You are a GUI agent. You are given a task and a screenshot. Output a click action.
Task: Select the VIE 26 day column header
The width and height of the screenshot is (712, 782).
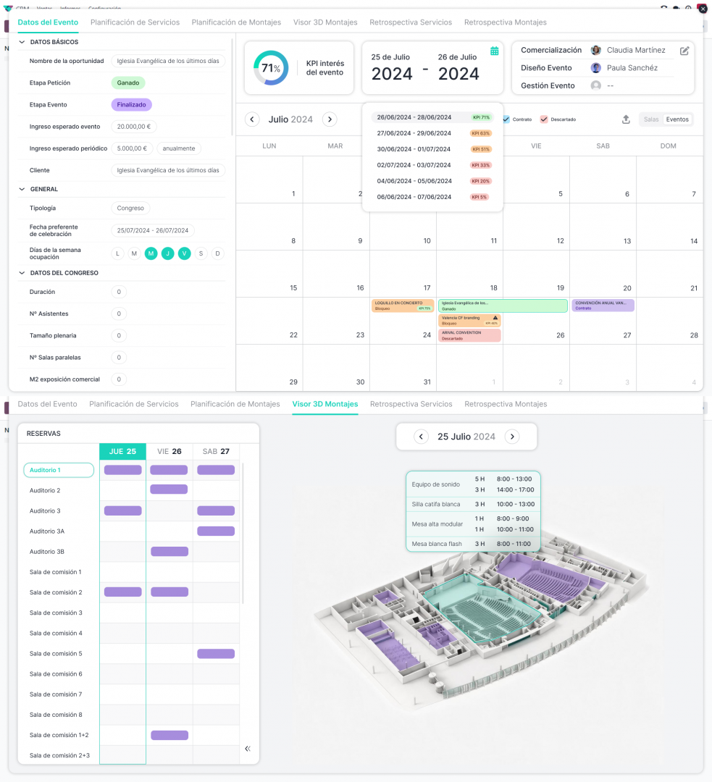169,452
